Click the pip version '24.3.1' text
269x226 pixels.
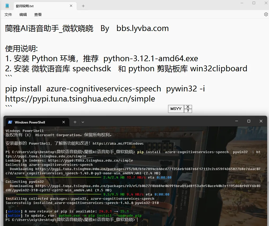pos(105,211)
